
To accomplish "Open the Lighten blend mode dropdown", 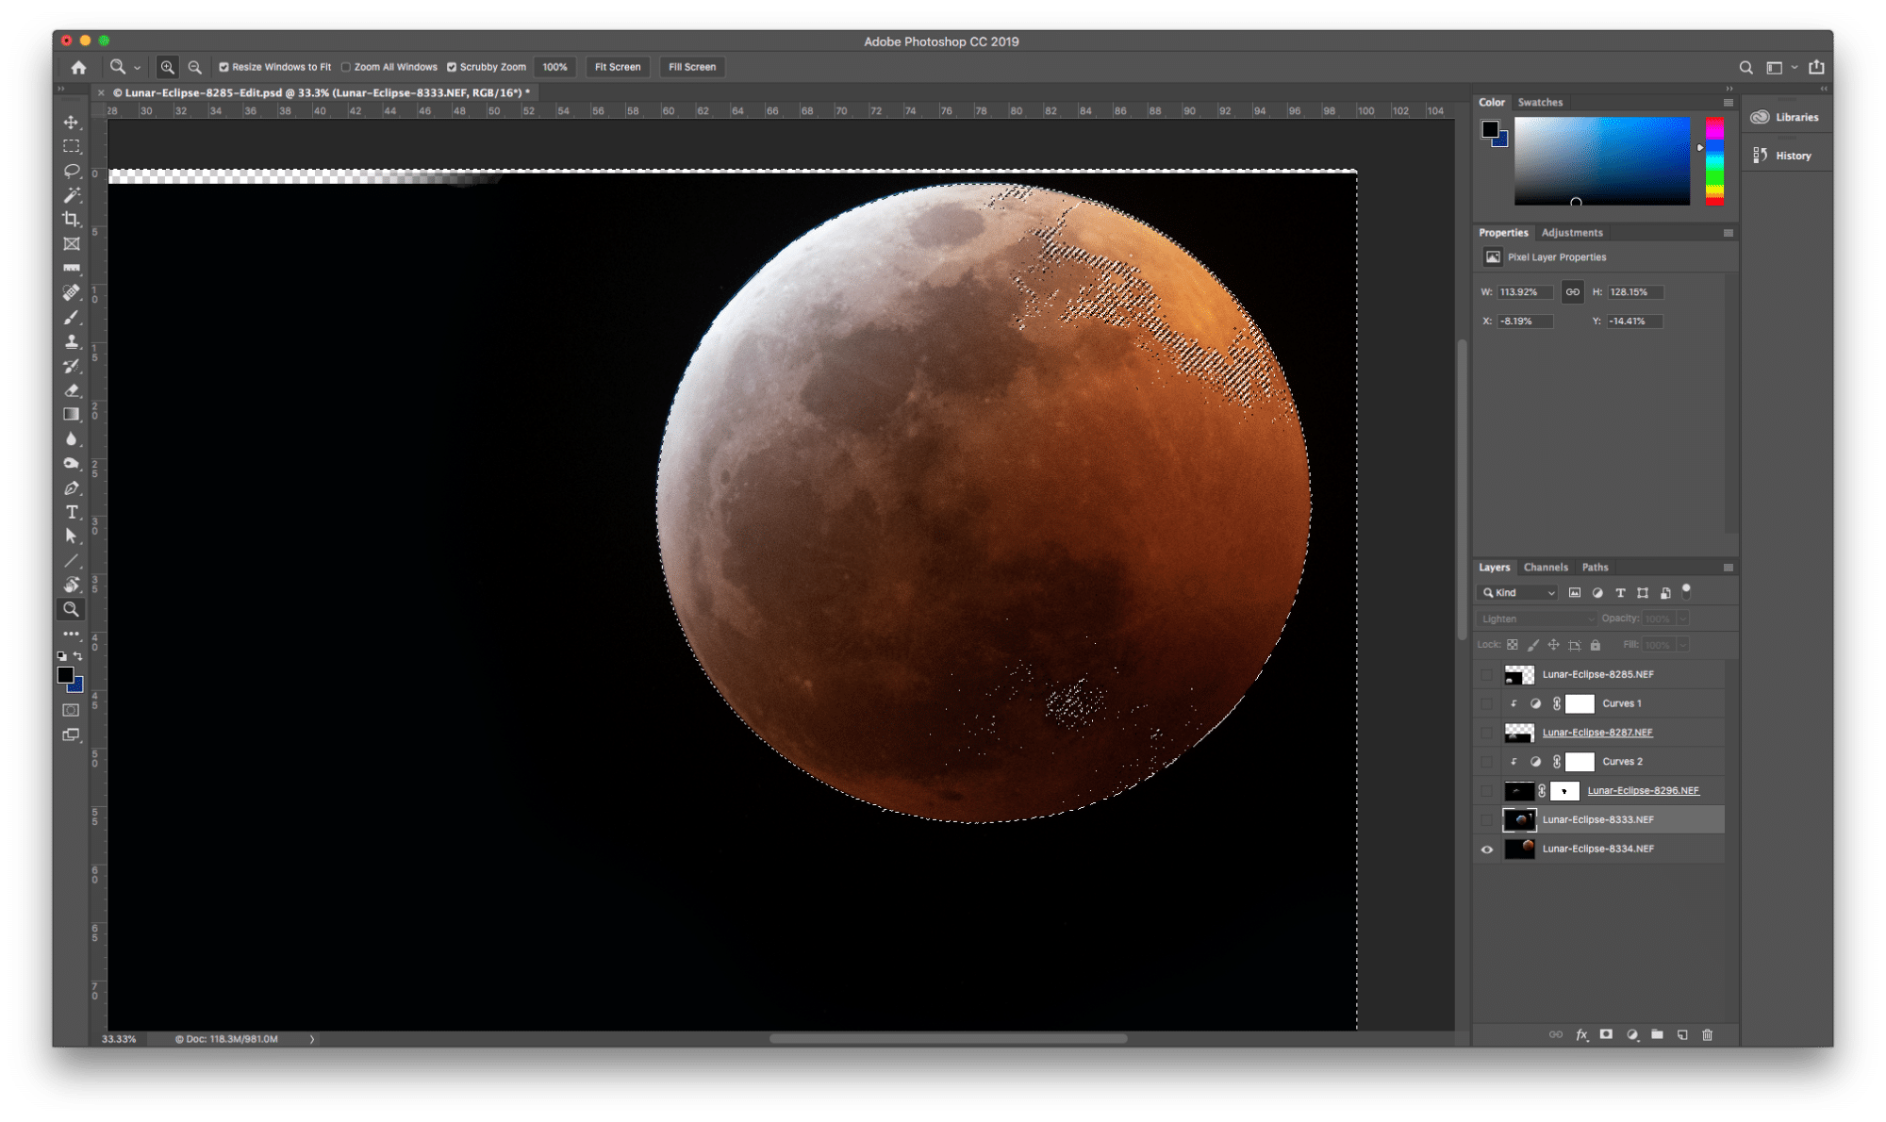I will [x=1537, y=619].
